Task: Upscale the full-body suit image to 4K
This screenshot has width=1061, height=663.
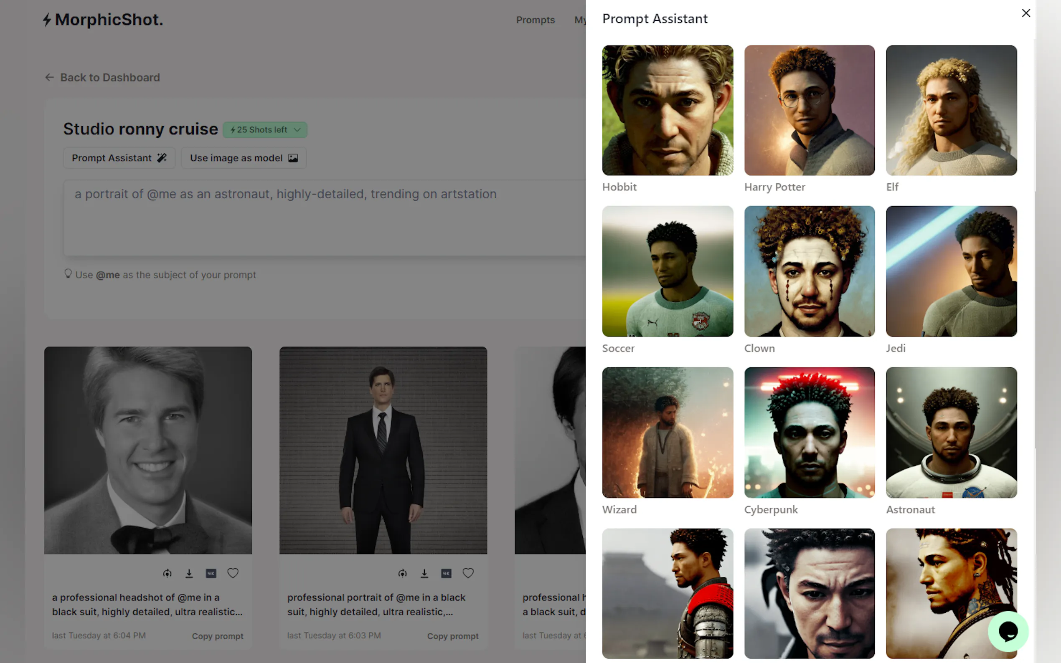Action: point(446,573)
